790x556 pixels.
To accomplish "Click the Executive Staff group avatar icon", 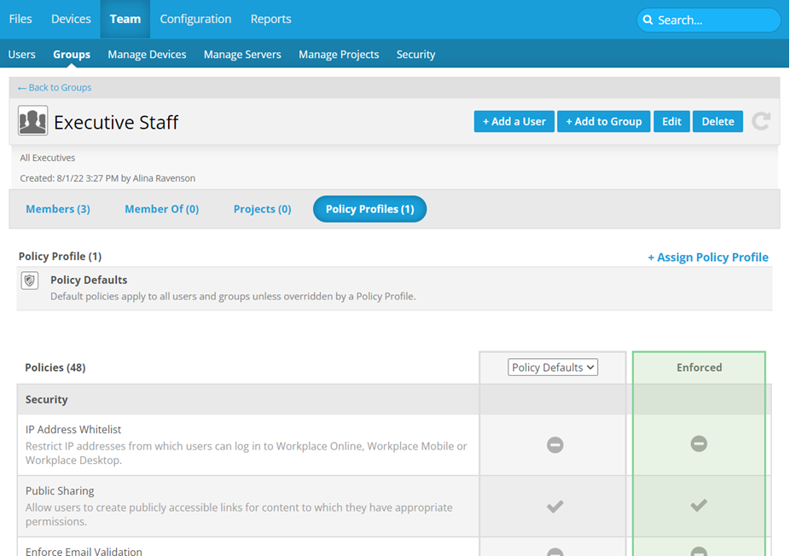I will point(32,121).
